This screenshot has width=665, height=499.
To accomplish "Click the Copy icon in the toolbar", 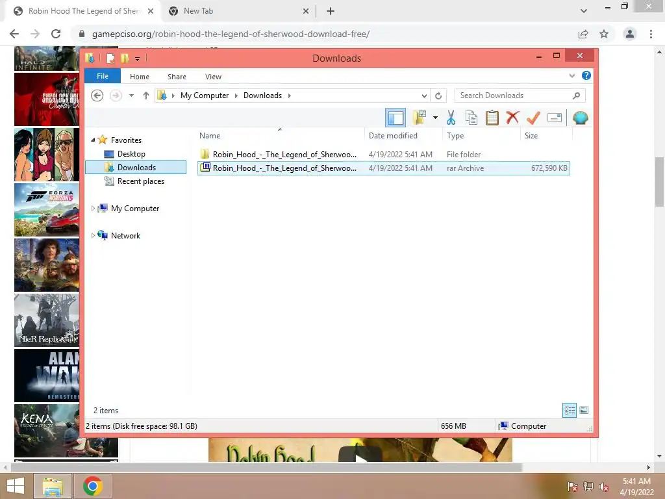I will coord(471,118).
